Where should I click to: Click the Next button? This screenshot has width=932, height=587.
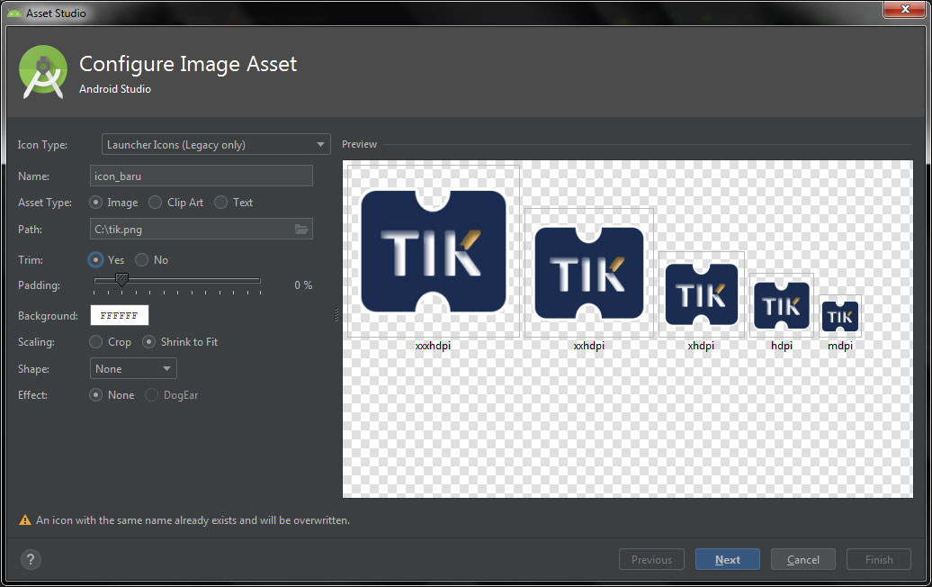[728, 560]
